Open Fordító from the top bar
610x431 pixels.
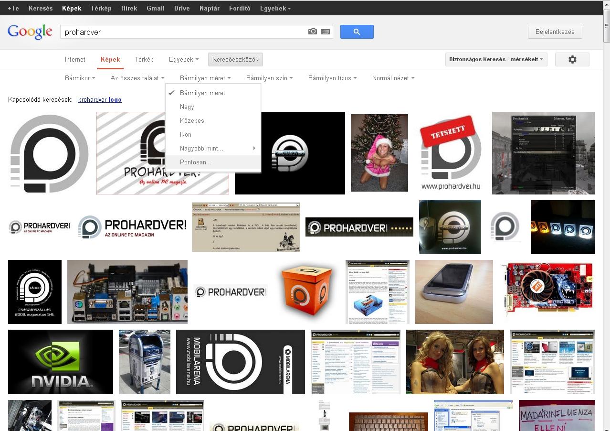(240, 8)
